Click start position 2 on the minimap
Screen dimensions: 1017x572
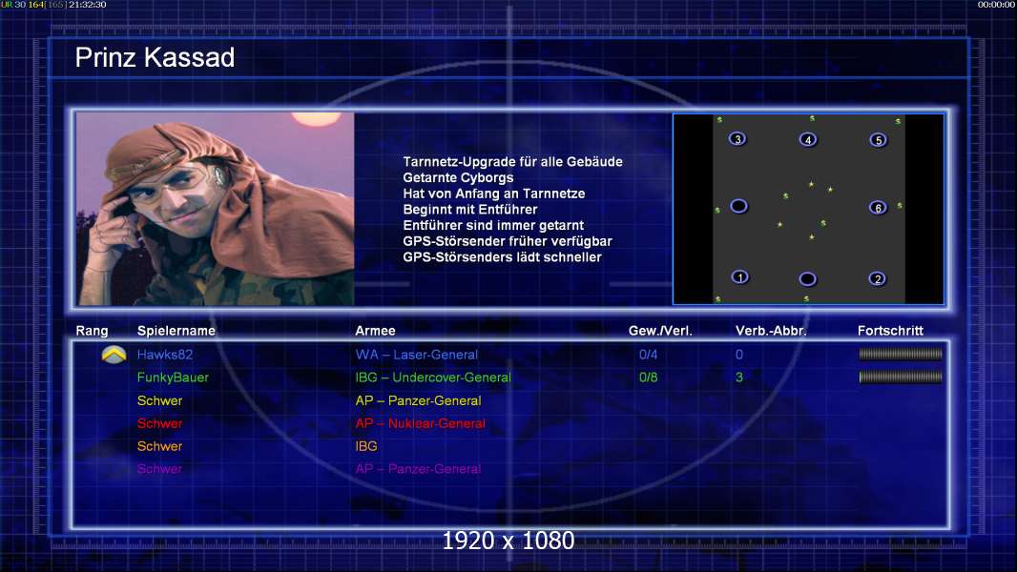click(x=877, y=279)
